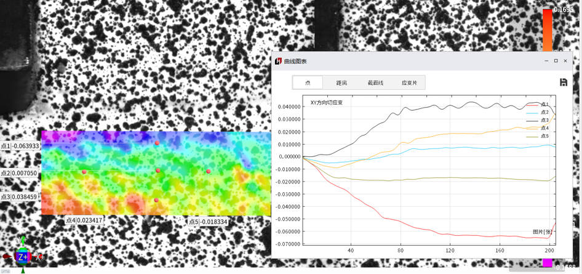Open the 截面线 tab

point(375,83)
